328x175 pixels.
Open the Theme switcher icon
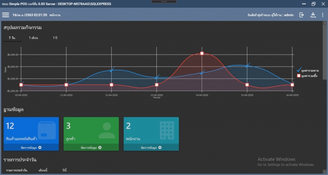313,15
